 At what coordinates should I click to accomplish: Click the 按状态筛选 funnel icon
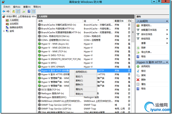(x=138, y=34)
